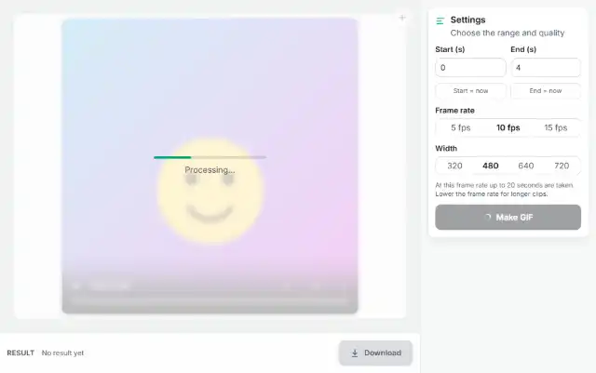
Task: Click the Settings sliders icon
Action: coord(440,20)
